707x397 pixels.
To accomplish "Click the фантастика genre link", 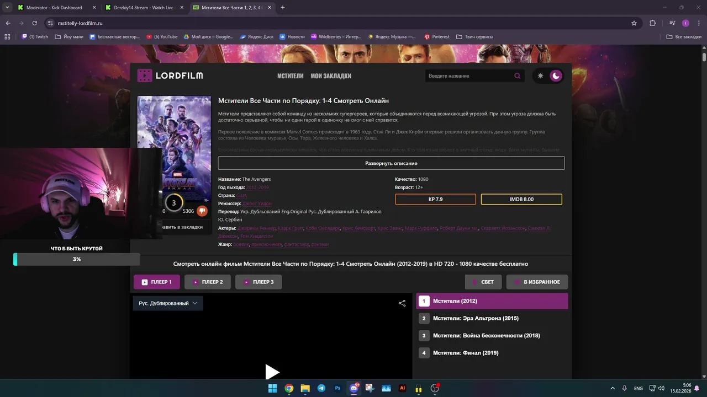I will [296, 244].
